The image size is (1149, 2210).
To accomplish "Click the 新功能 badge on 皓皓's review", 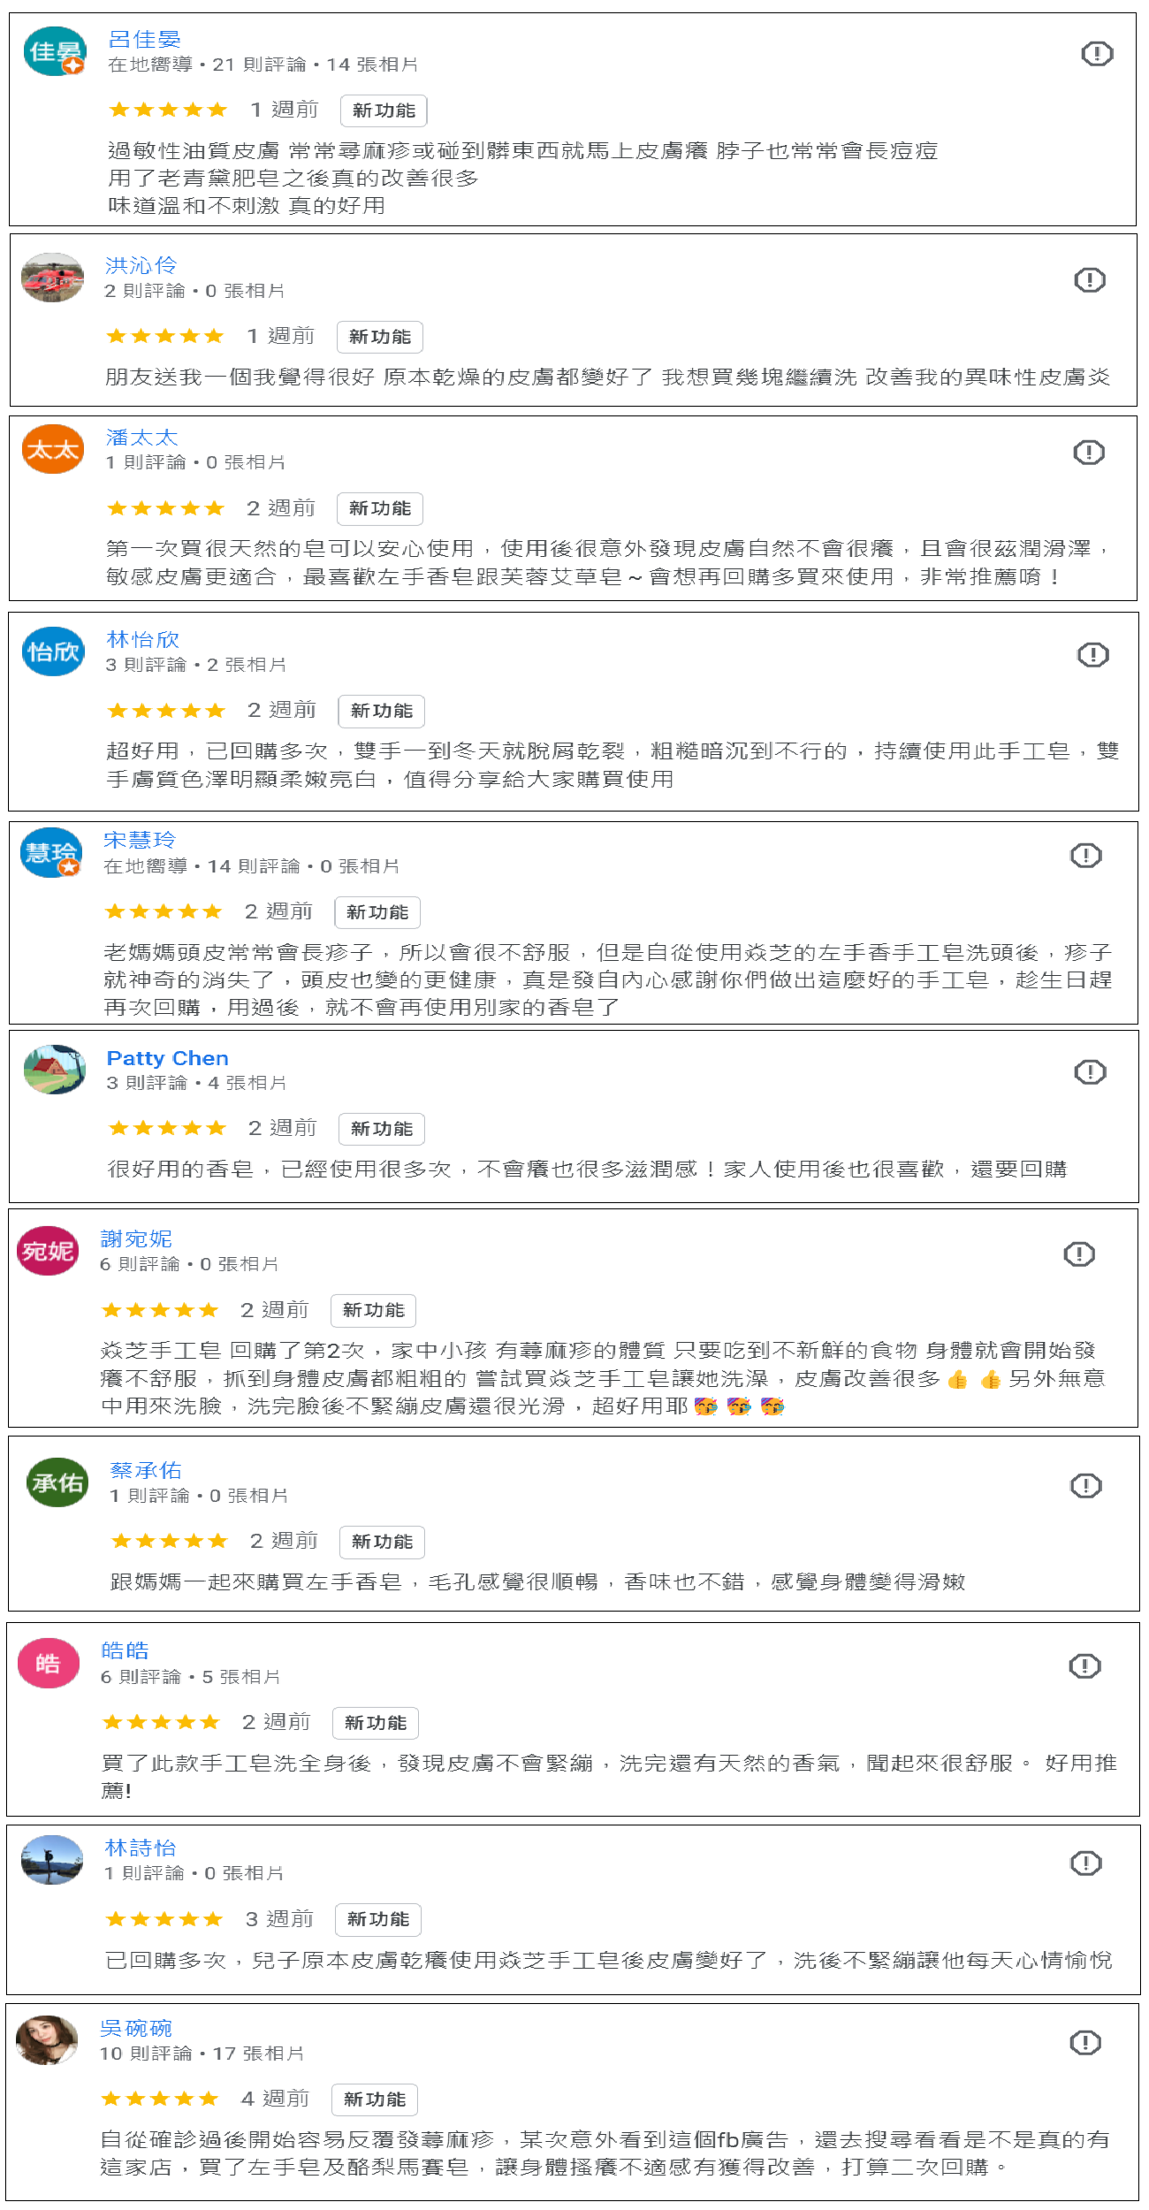I will pos(376,1723).
